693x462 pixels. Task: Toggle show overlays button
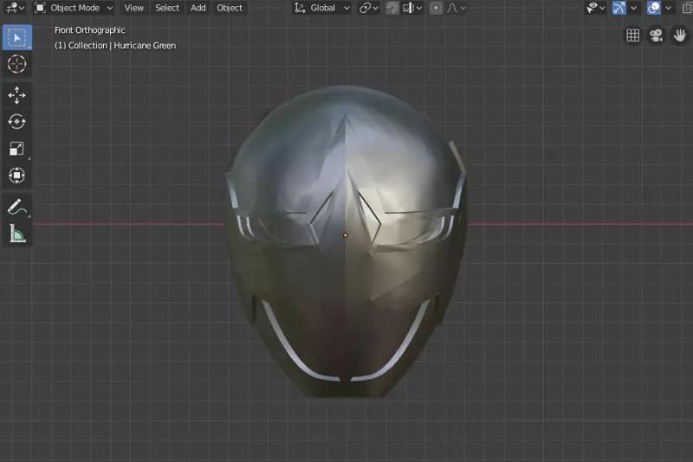(655, 8)
